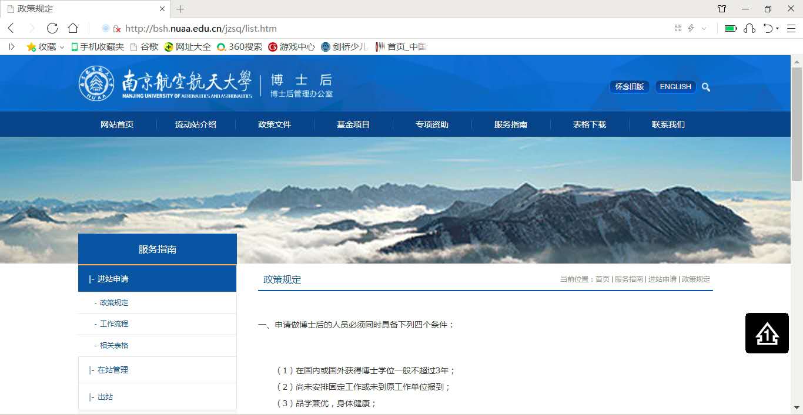Open the skin (shirt) icon in title bar
Viewport: 803px width, 415px height.
pyautogui.click(x=722, y=9)
